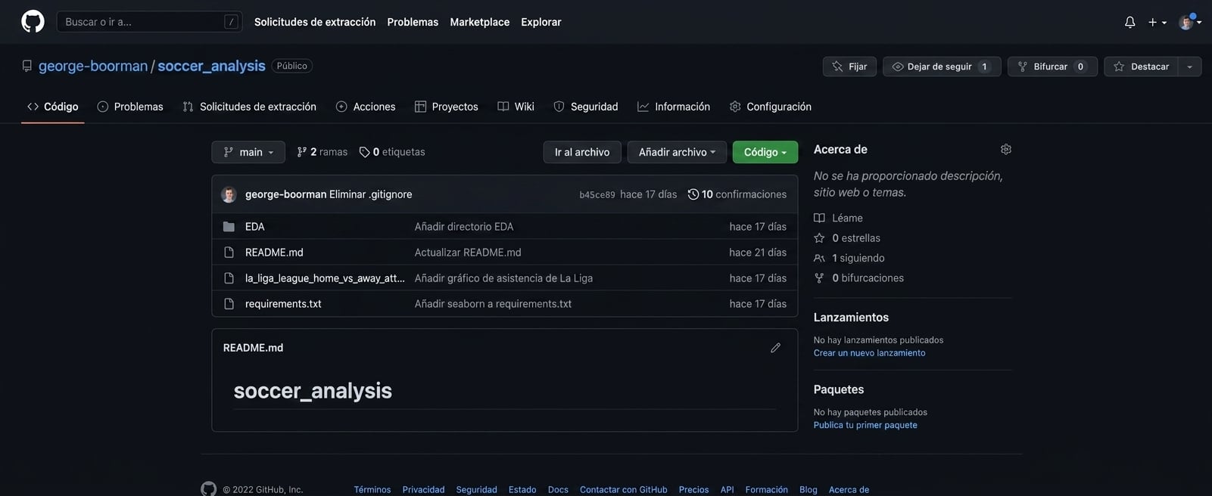Switch to the Acciones tab
Viewport: 1212px width, 496px height.
(x=366, y=107)
